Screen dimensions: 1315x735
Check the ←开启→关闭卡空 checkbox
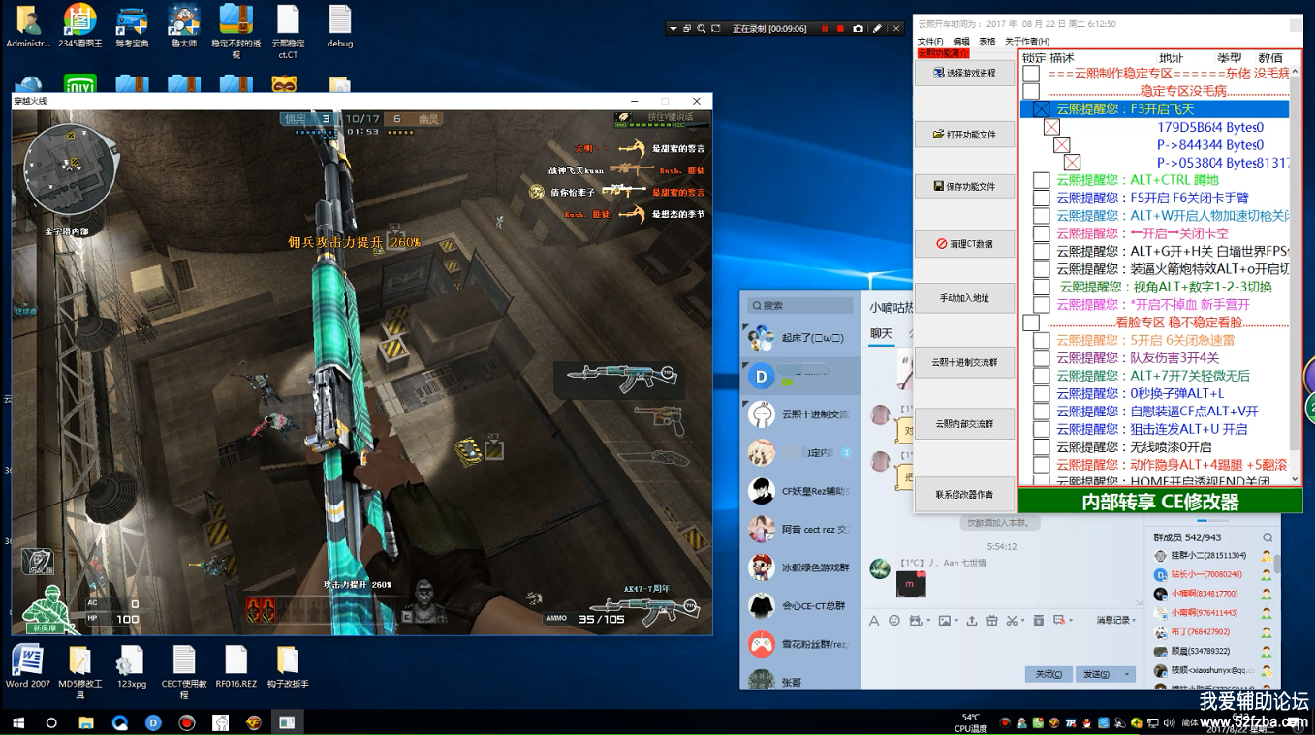(x=1041, y=233)
